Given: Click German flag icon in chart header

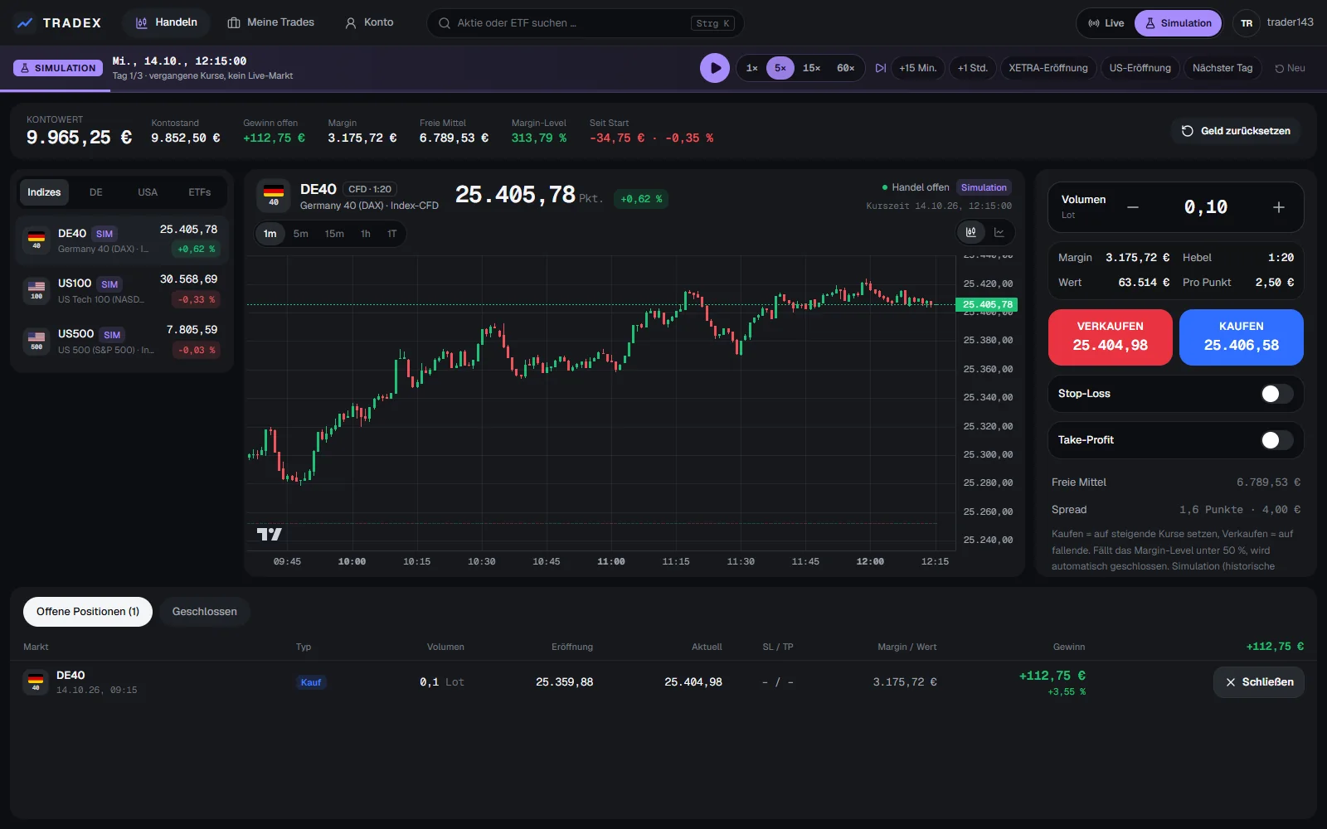Looking at the screenshot, I should 274,196.
